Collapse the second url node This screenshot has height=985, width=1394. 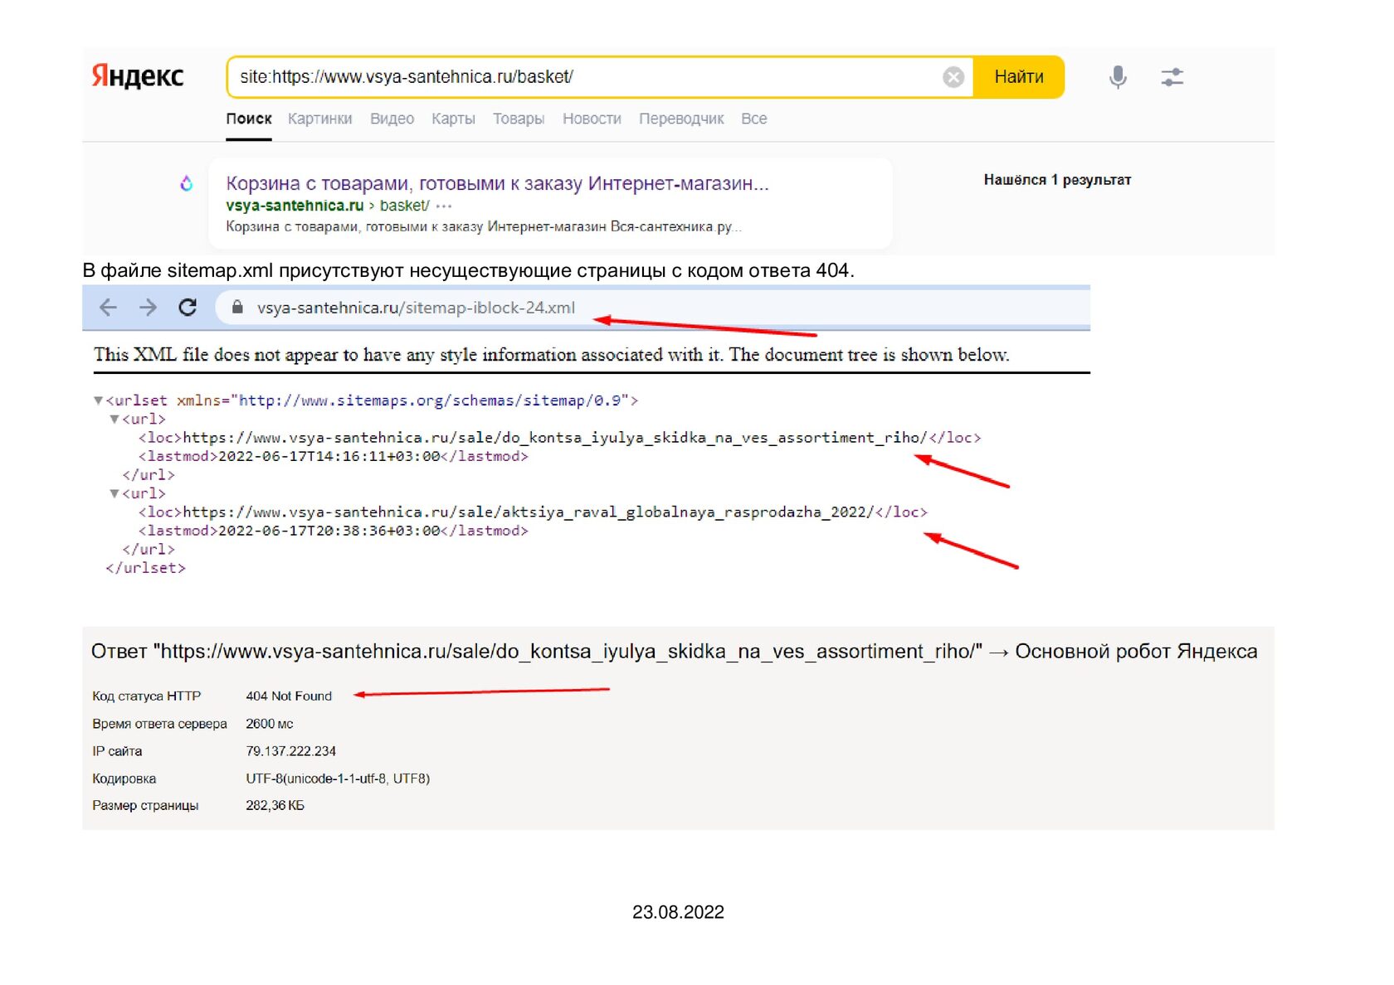click(x=115, y=494)
